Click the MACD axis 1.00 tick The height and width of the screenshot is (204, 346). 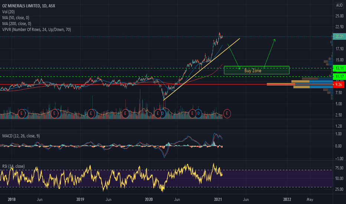(x=339, y=134)
